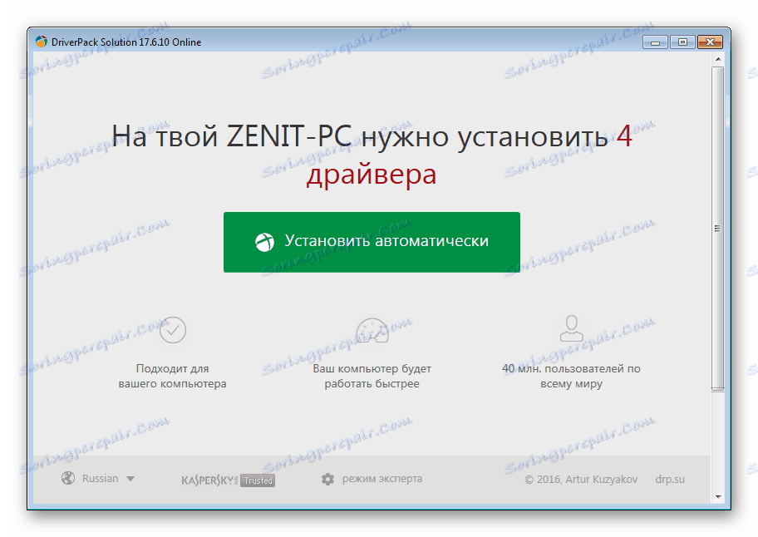This screenshot has width=758, height=537.
Task: Minimize the DriverPack Solution window
Action: (x=655, y=41)
